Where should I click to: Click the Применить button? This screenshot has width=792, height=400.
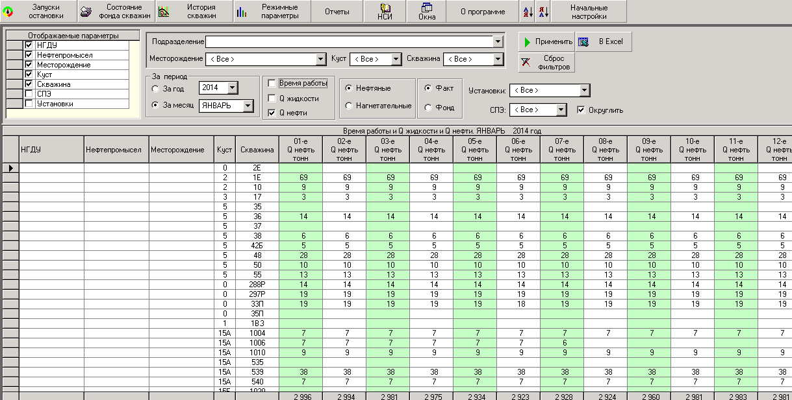click(547, 41)
